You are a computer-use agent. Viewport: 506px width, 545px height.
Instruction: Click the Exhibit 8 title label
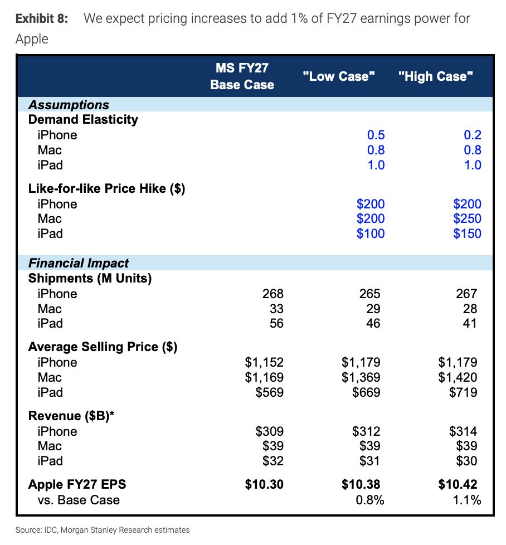[42, 18]
